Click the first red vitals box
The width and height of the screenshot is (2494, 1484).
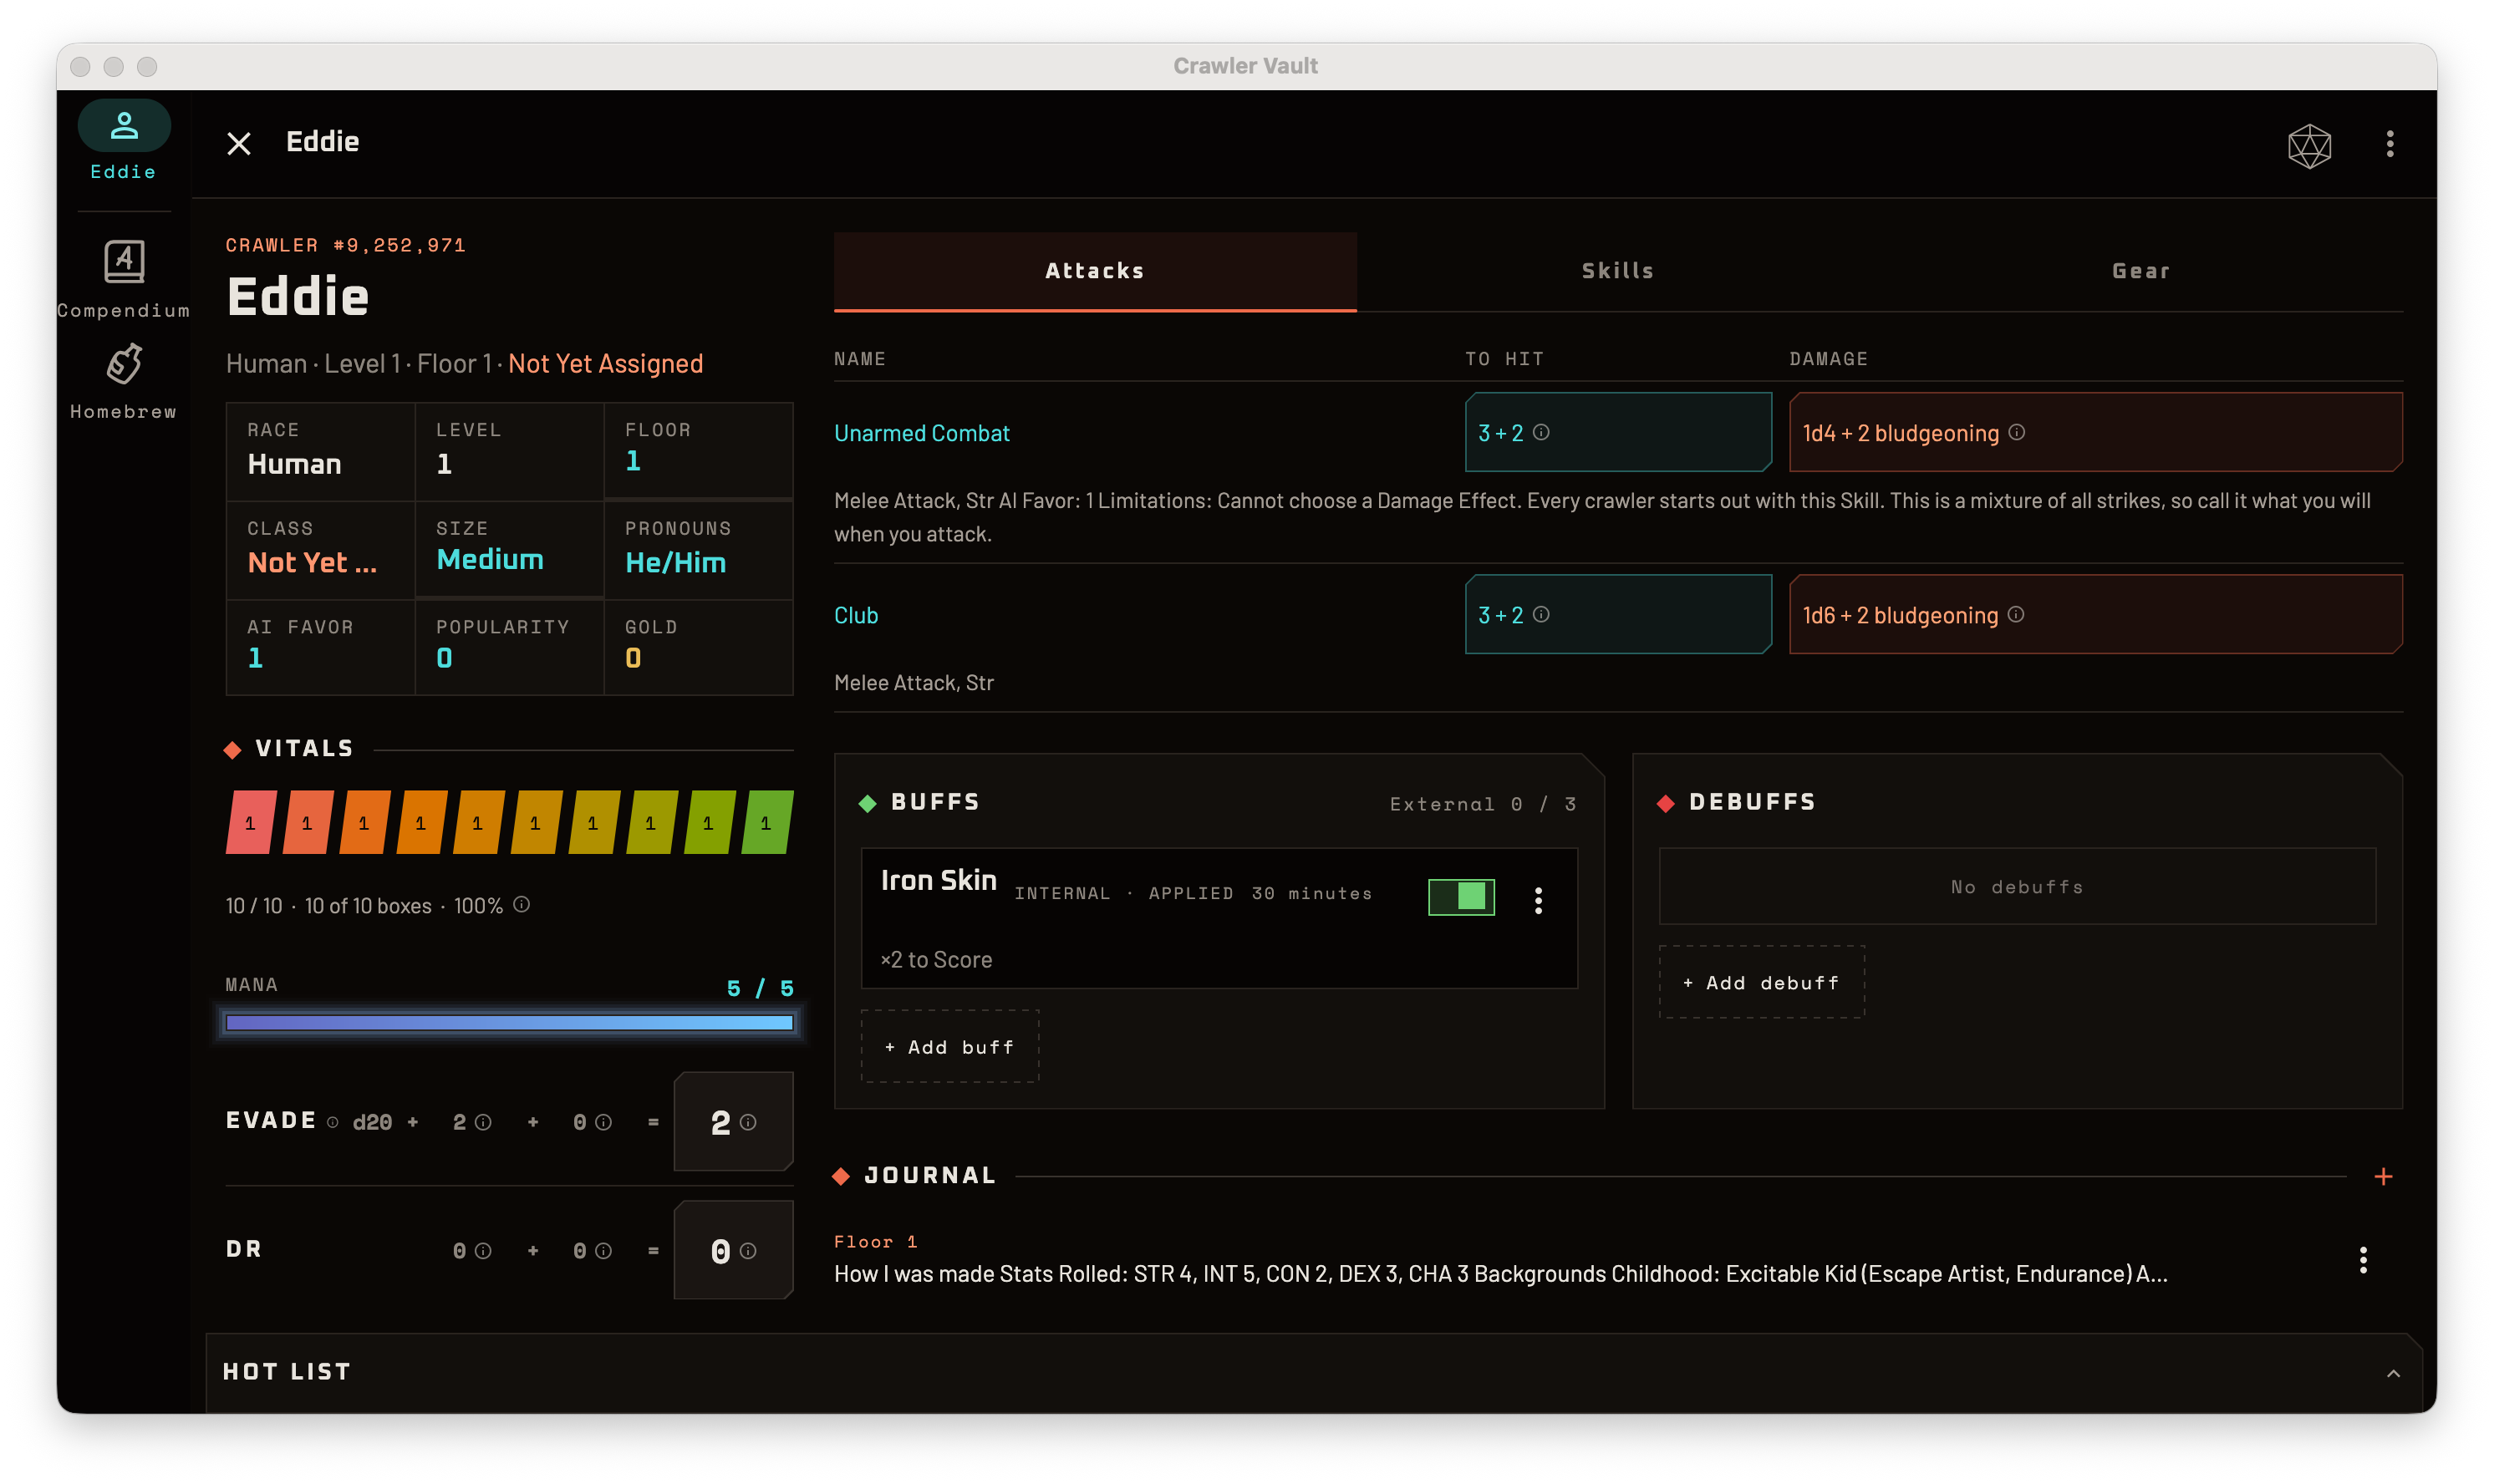pos(250,822)
